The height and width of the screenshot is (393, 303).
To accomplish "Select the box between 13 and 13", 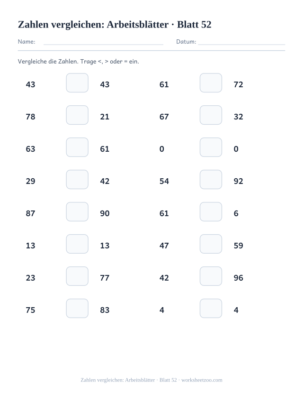I will tap(77, 244).
